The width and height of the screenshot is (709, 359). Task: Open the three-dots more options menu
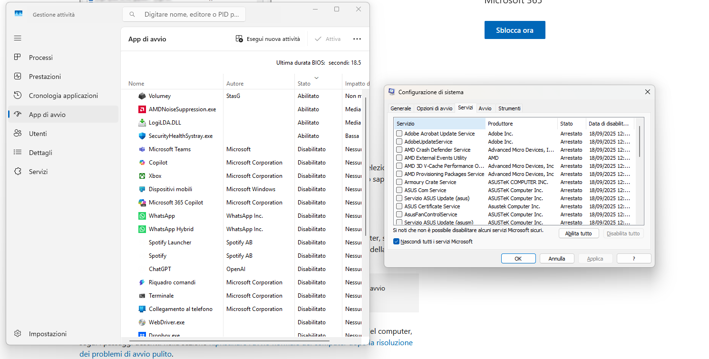(x=357, y=39)
